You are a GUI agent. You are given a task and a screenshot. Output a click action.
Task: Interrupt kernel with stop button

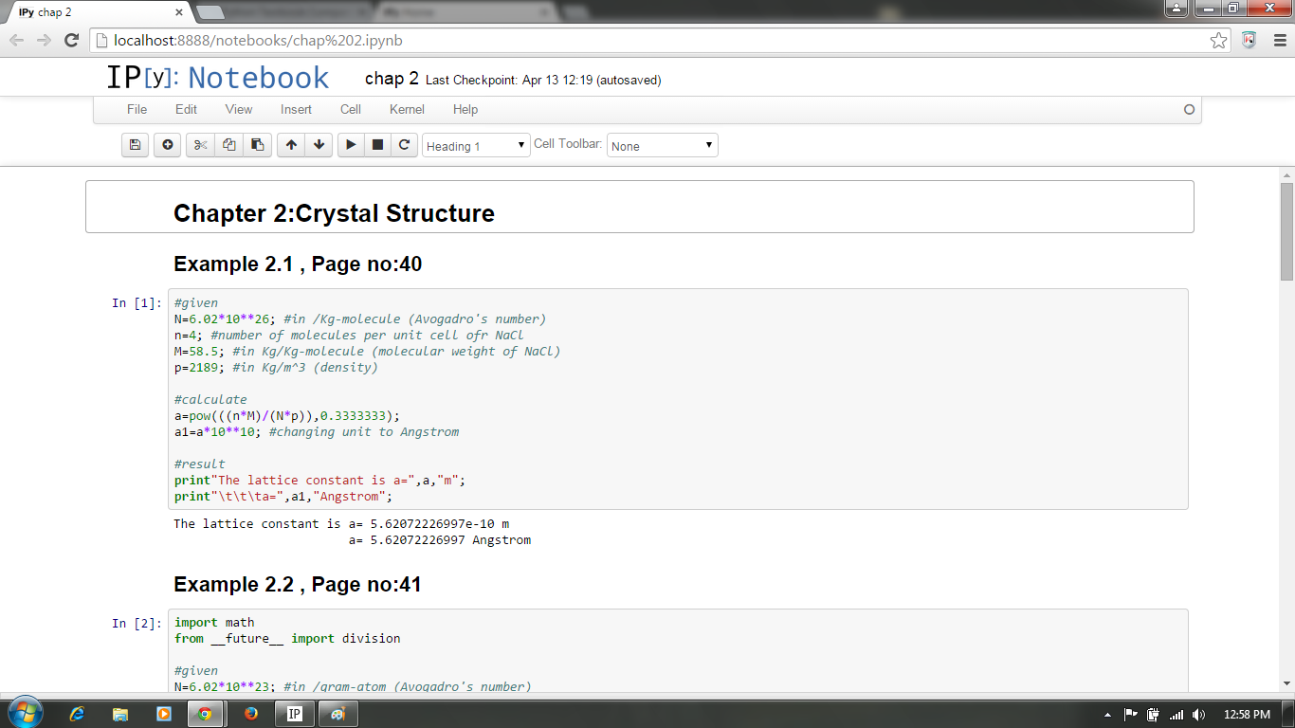pyautogui.click(x=377, y=145)
